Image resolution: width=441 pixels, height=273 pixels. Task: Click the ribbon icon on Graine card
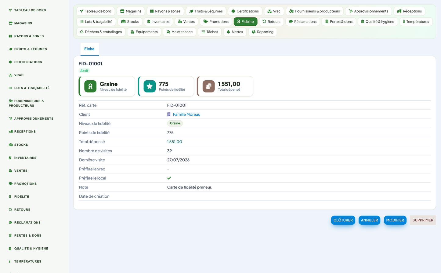(90, 86)
